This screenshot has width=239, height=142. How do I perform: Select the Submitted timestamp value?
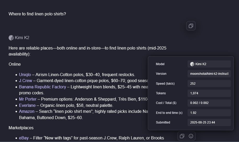(209, 122)
